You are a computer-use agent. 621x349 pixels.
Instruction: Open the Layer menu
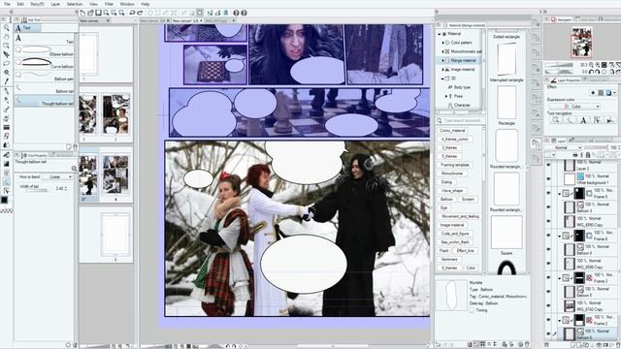pos(55,4)
